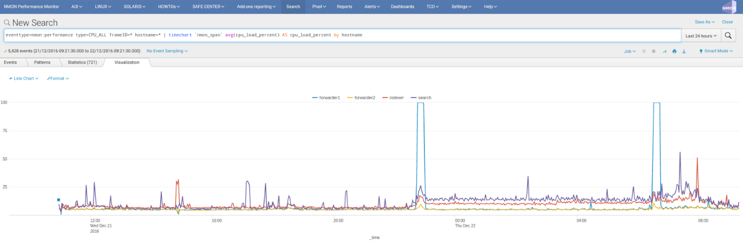Pause the running search job
The image size is (743, 248).
pos(644,51)
